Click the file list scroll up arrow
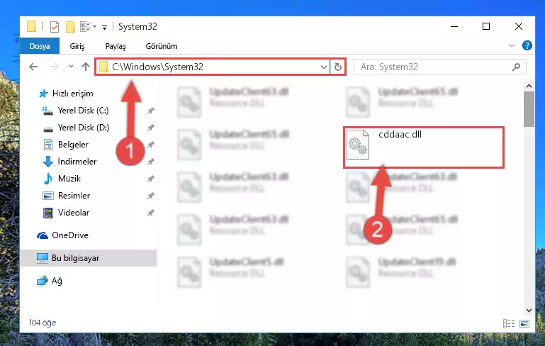 coord(529,86)
